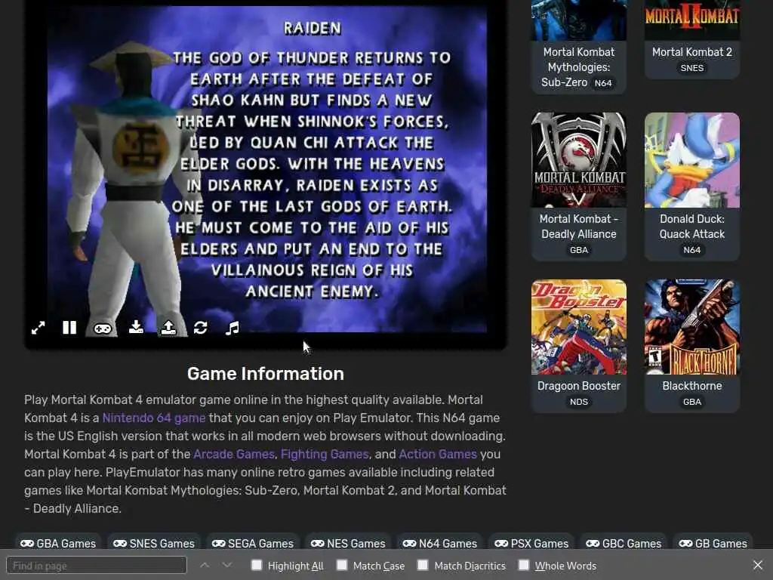Open GBC Games category
Screen dimensions: 773x580
tap(624, 543)
